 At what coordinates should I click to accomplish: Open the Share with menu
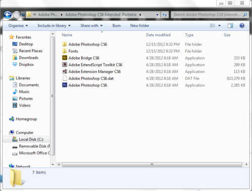click(x=91, y=26)
